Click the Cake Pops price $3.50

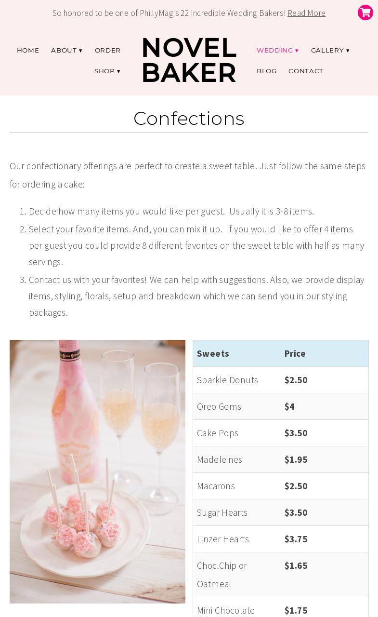click(x=296, y=433)
